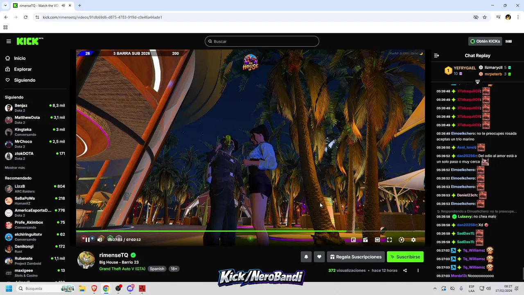Bookmark this page with star icon

tap(485, 17)
